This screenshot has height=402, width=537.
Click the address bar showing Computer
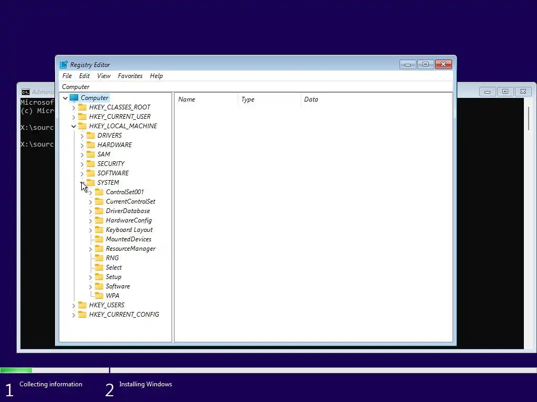click(x=256, y=87)
